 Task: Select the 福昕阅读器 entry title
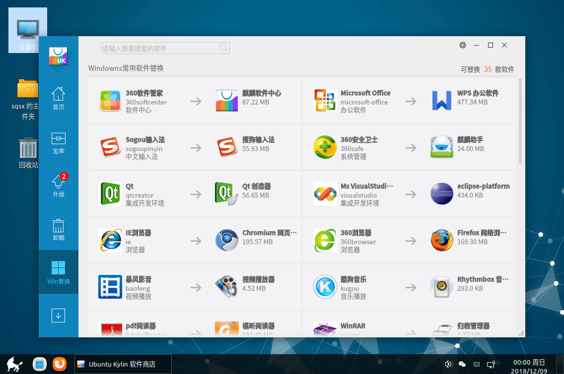click(258, 326)
